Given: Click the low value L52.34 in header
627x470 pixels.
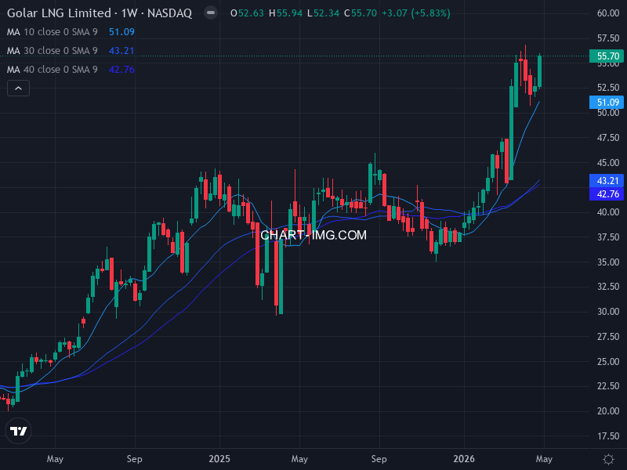Looking at the screenshot, I should point(323,13).
